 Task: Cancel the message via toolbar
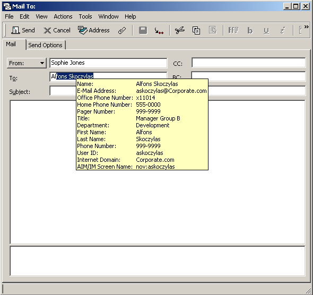click(57, 30)
